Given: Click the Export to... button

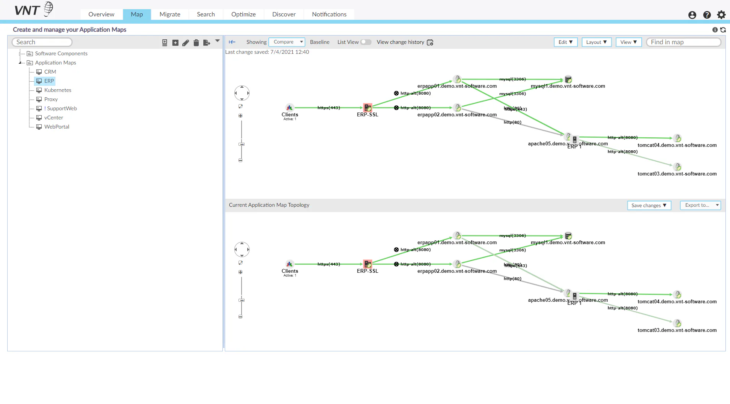Looking at the screenshot, I should [x=700, y=205].
